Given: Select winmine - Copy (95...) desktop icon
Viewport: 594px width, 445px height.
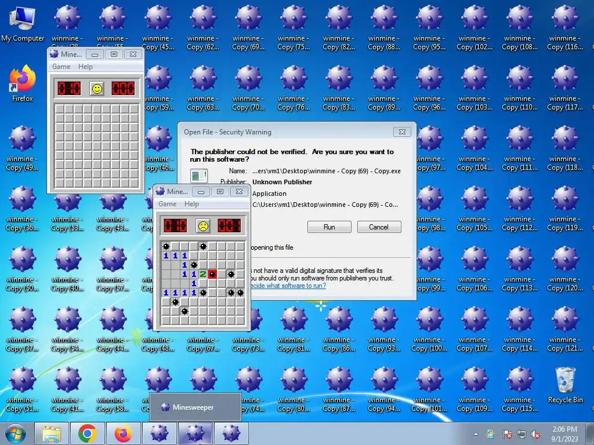Looking at the screenshot, I should [x=429, y=27].
